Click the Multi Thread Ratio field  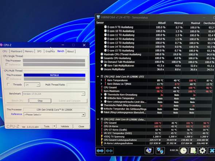pyautogui.click(x=76, y=85)
